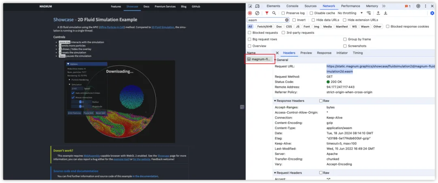Toggle the red filter funnel icon
Image resolution: width=438 pixels, height=183 pixels.
[x=267, y=13]
